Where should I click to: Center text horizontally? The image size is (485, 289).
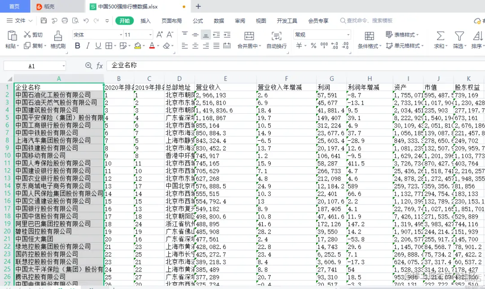click(195, 46)
